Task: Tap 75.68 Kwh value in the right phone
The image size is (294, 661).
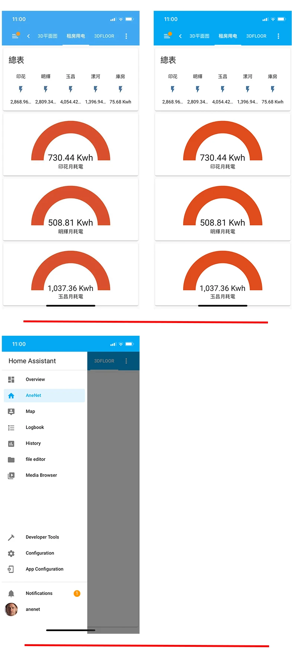Action: click(x=272, y=102)
